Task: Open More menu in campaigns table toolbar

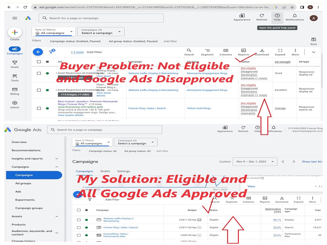Action: 312,198
